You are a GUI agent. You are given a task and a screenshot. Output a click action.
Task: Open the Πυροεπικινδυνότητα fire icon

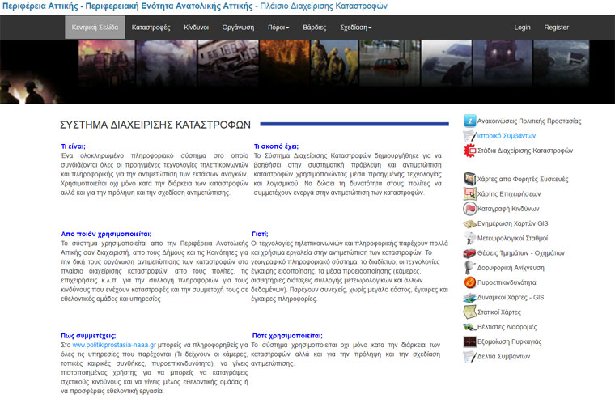pos(469,282)
